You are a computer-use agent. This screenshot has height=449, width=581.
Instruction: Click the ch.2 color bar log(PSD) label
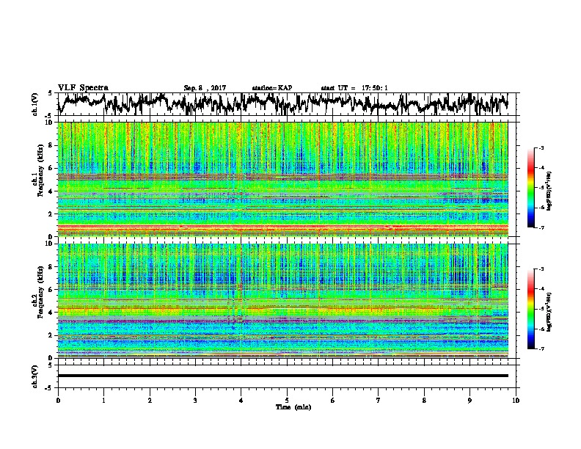[549, 312]
